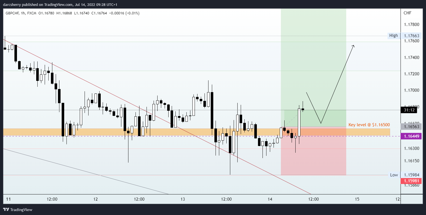Click the High label beside 1.17663
This screenshot has width=426, height=215.
click(393, 36)
